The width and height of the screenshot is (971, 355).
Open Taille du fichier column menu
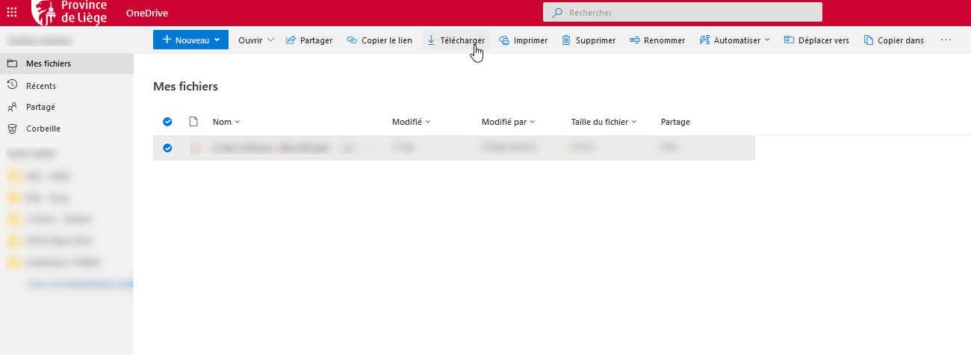605,122
